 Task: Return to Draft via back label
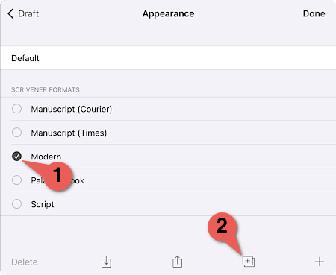click(28, 13)
